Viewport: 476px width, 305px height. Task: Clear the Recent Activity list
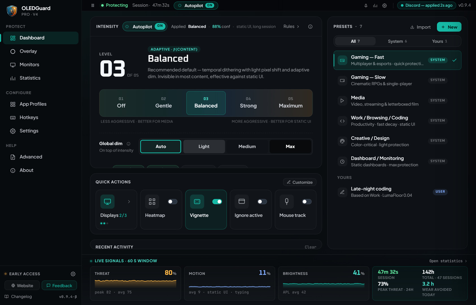310,247
